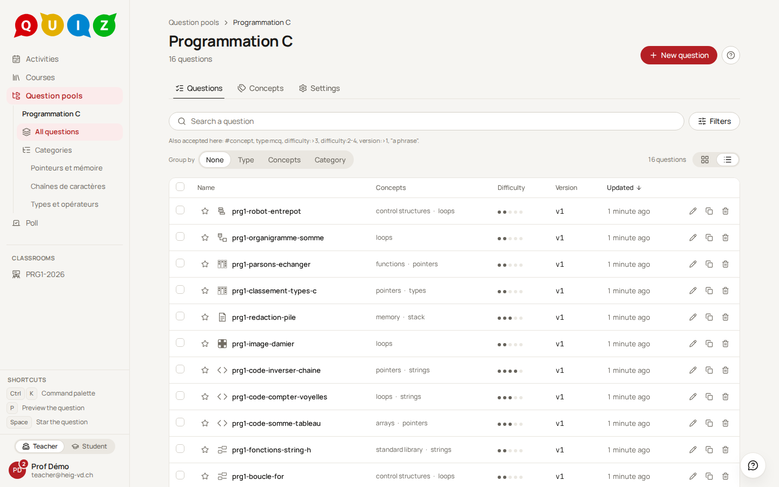The height and width of the screenshot is (487, 779).
Task: Select the prg1-parsons-echanger row checkbox
Action: [x=180, y=263]
